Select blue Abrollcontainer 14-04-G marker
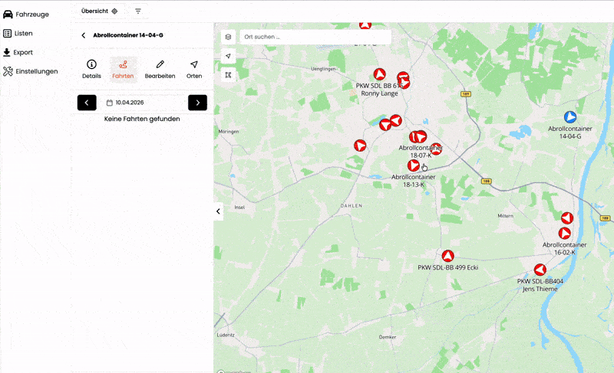The height and width of the screenshot is (373, 614). pyautogui.click(x=570, y=116)
